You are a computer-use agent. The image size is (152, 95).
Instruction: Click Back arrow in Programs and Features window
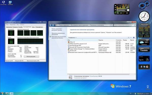[50, 25]
